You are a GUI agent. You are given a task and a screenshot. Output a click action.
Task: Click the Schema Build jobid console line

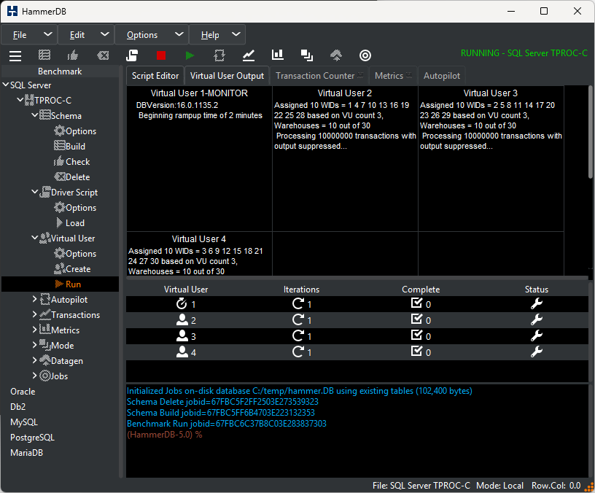coord(221,413)
